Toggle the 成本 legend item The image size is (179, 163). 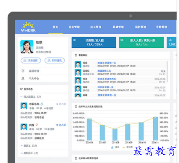coord(115,147)
